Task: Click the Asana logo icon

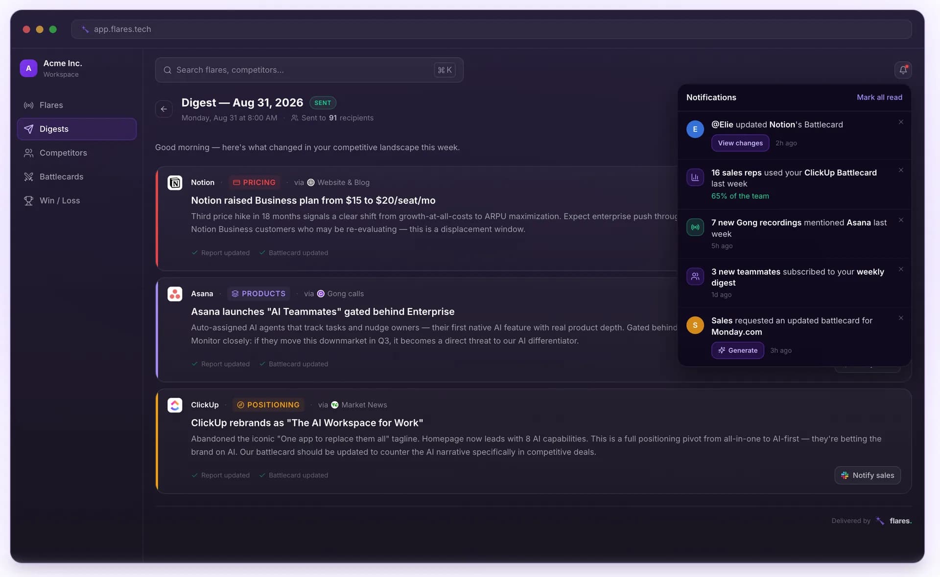Action: tap(175, 294)
